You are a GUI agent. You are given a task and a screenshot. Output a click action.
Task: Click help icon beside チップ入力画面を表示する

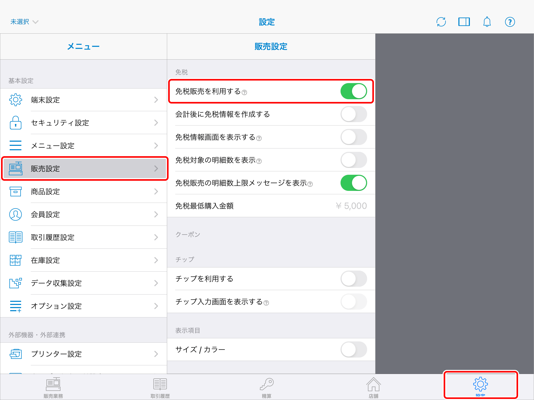point(266,303)
